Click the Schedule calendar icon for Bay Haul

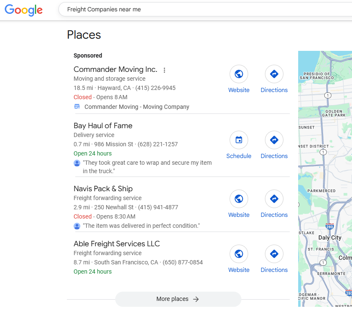click(238, 140)
